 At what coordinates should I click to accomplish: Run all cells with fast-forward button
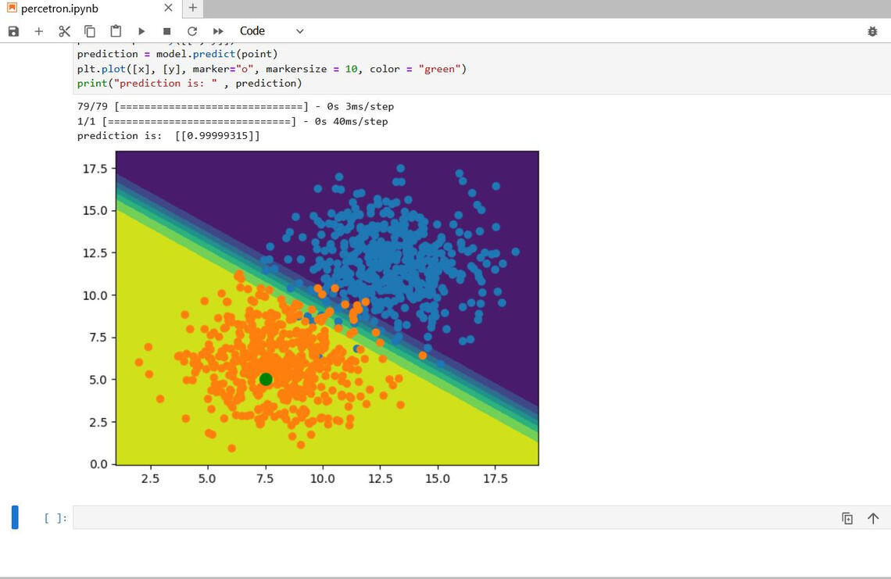click(218, 30)
